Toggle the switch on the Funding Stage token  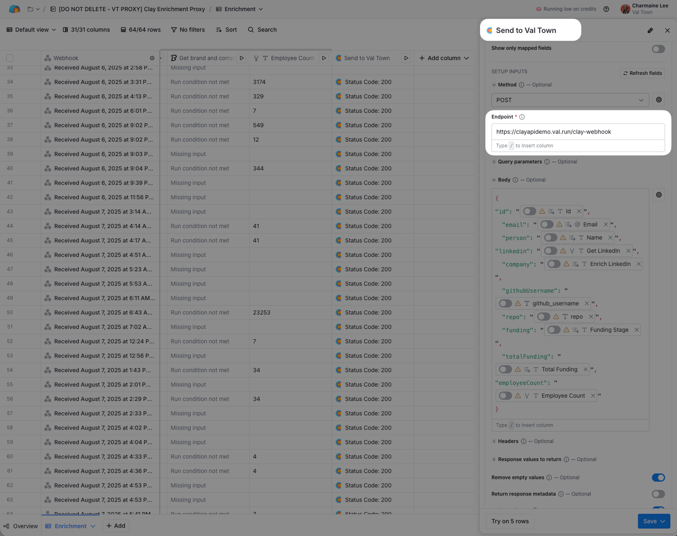tap(554, 330)
